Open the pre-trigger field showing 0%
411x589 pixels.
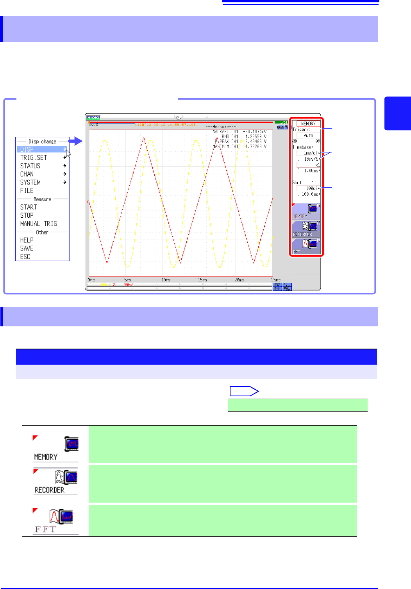[309, 141]
